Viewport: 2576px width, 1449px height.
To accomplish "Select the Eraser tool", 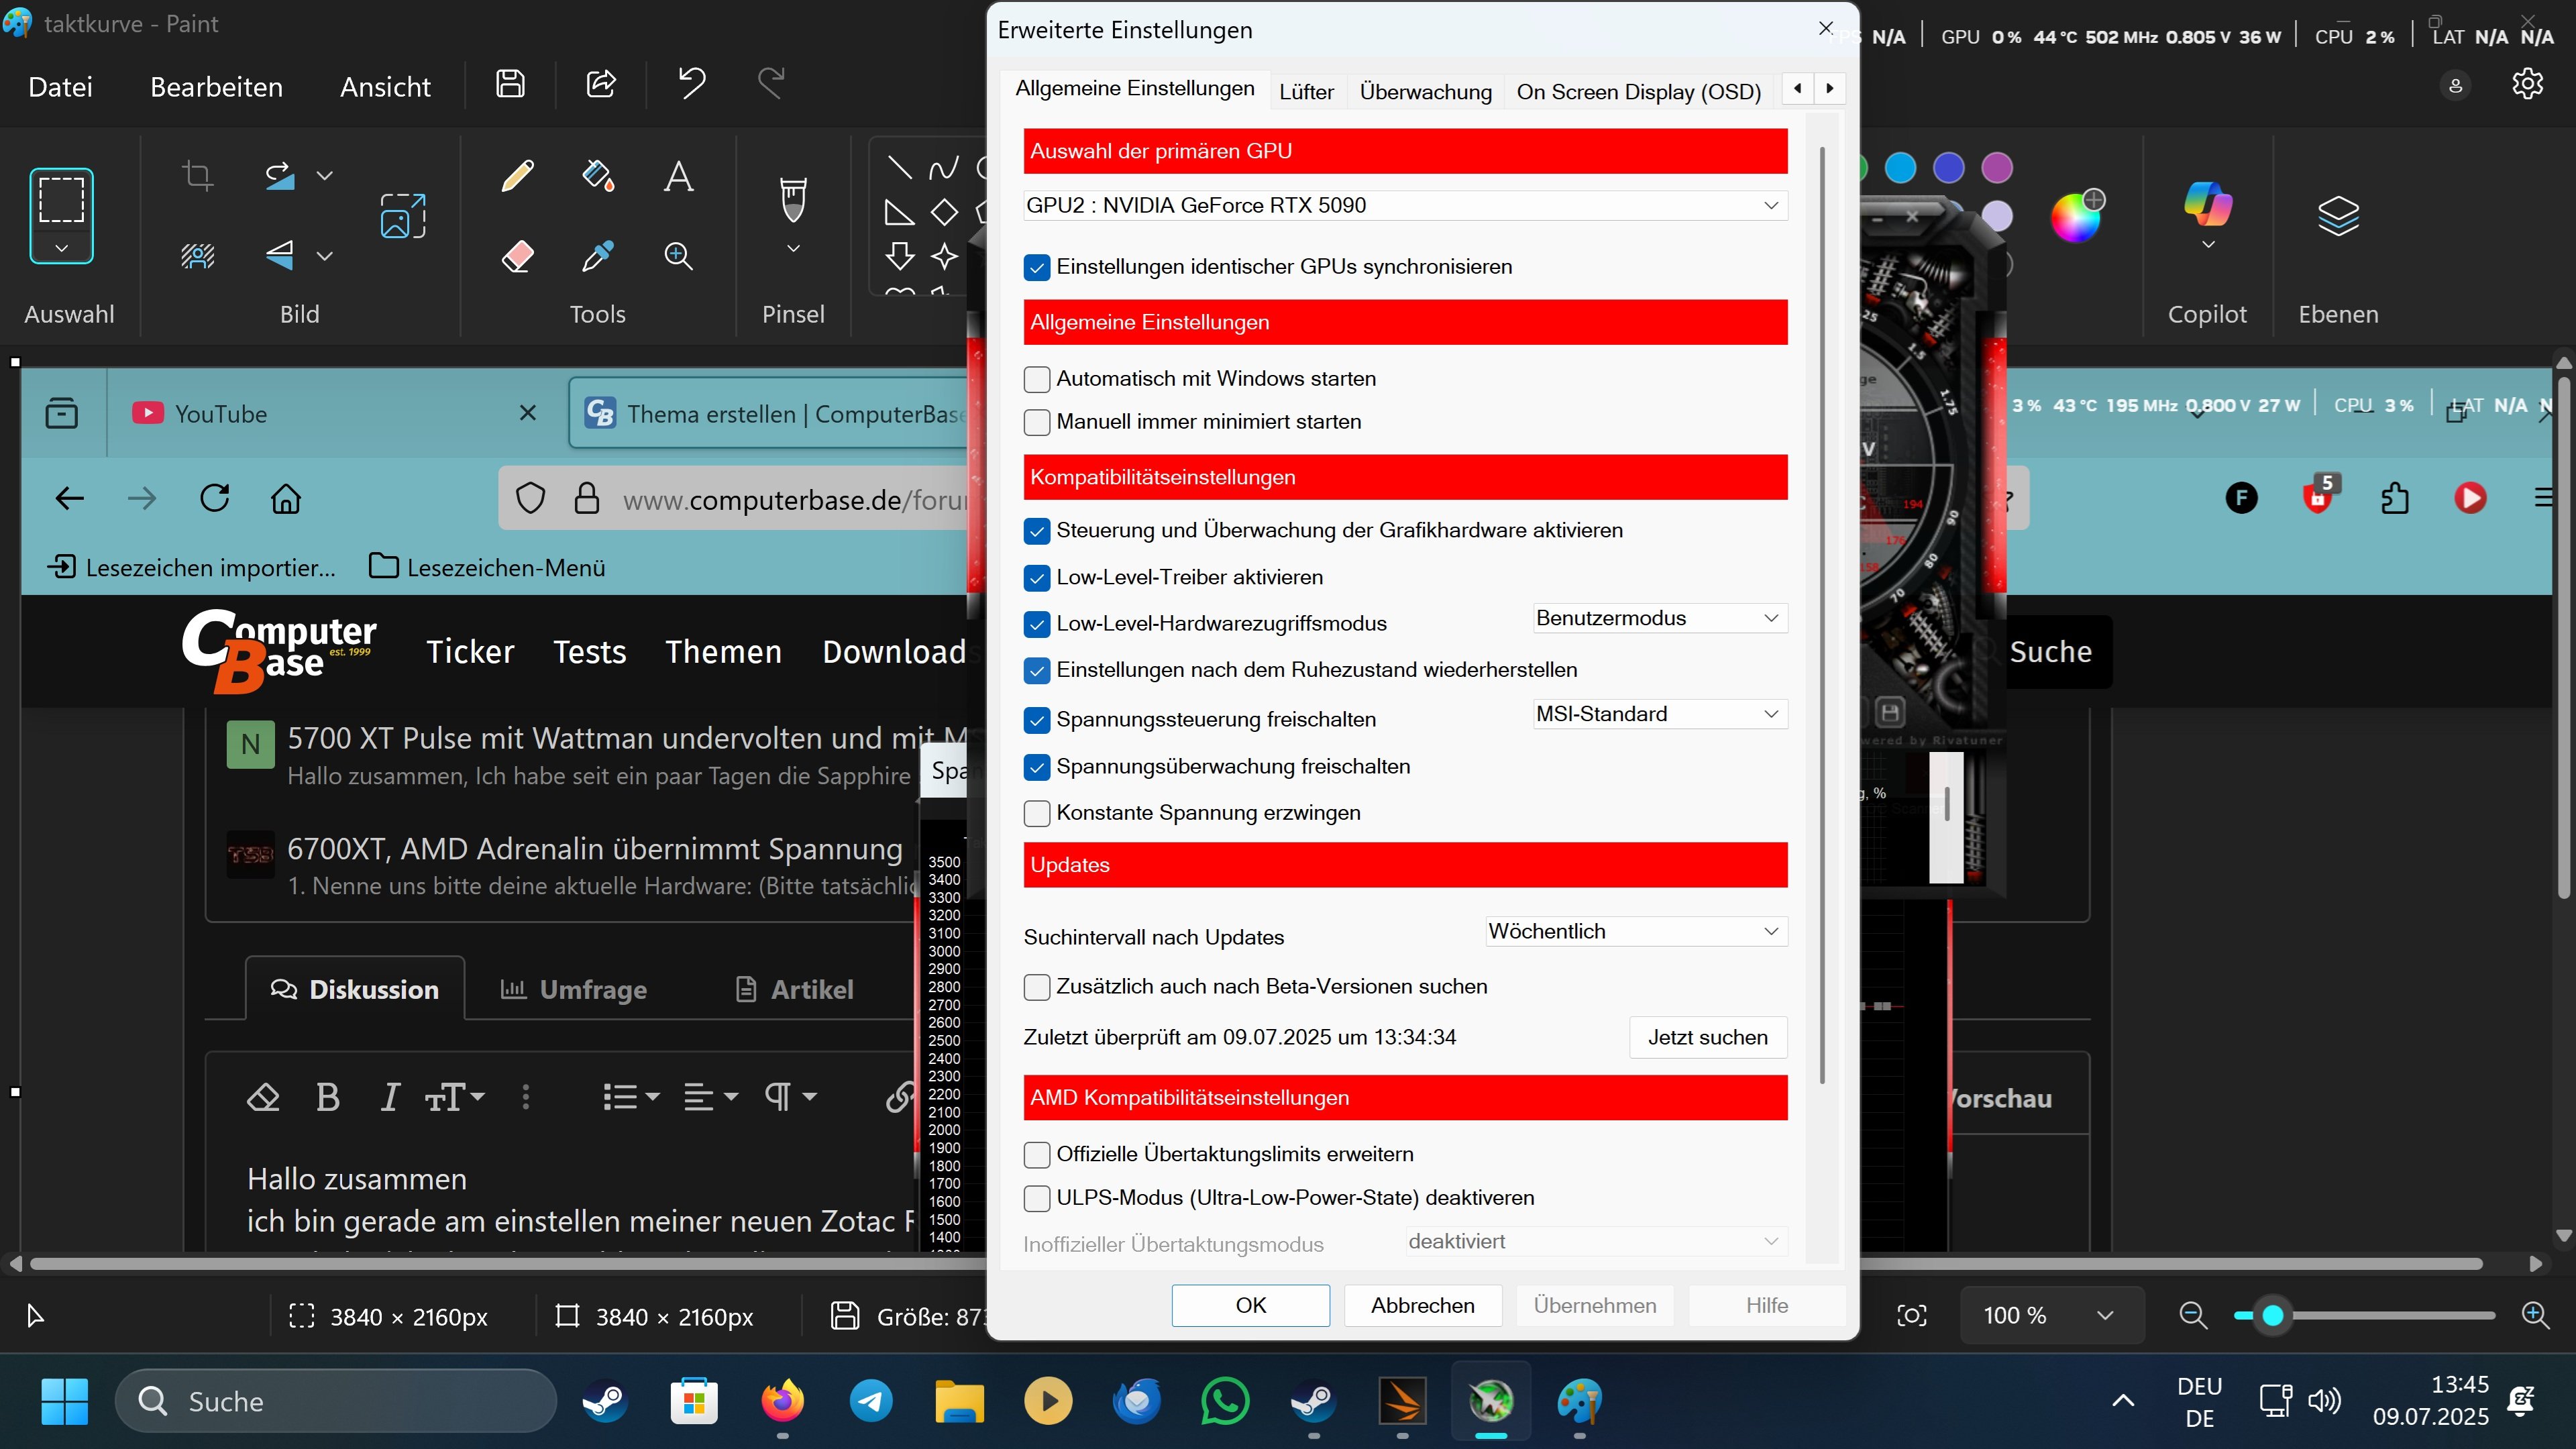I will tap(517, 256).
